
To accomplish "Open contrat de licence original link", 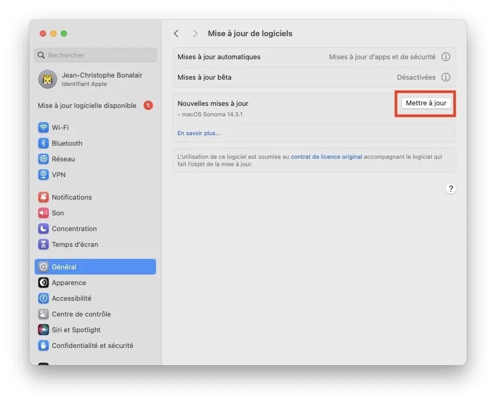I will 326,157.
